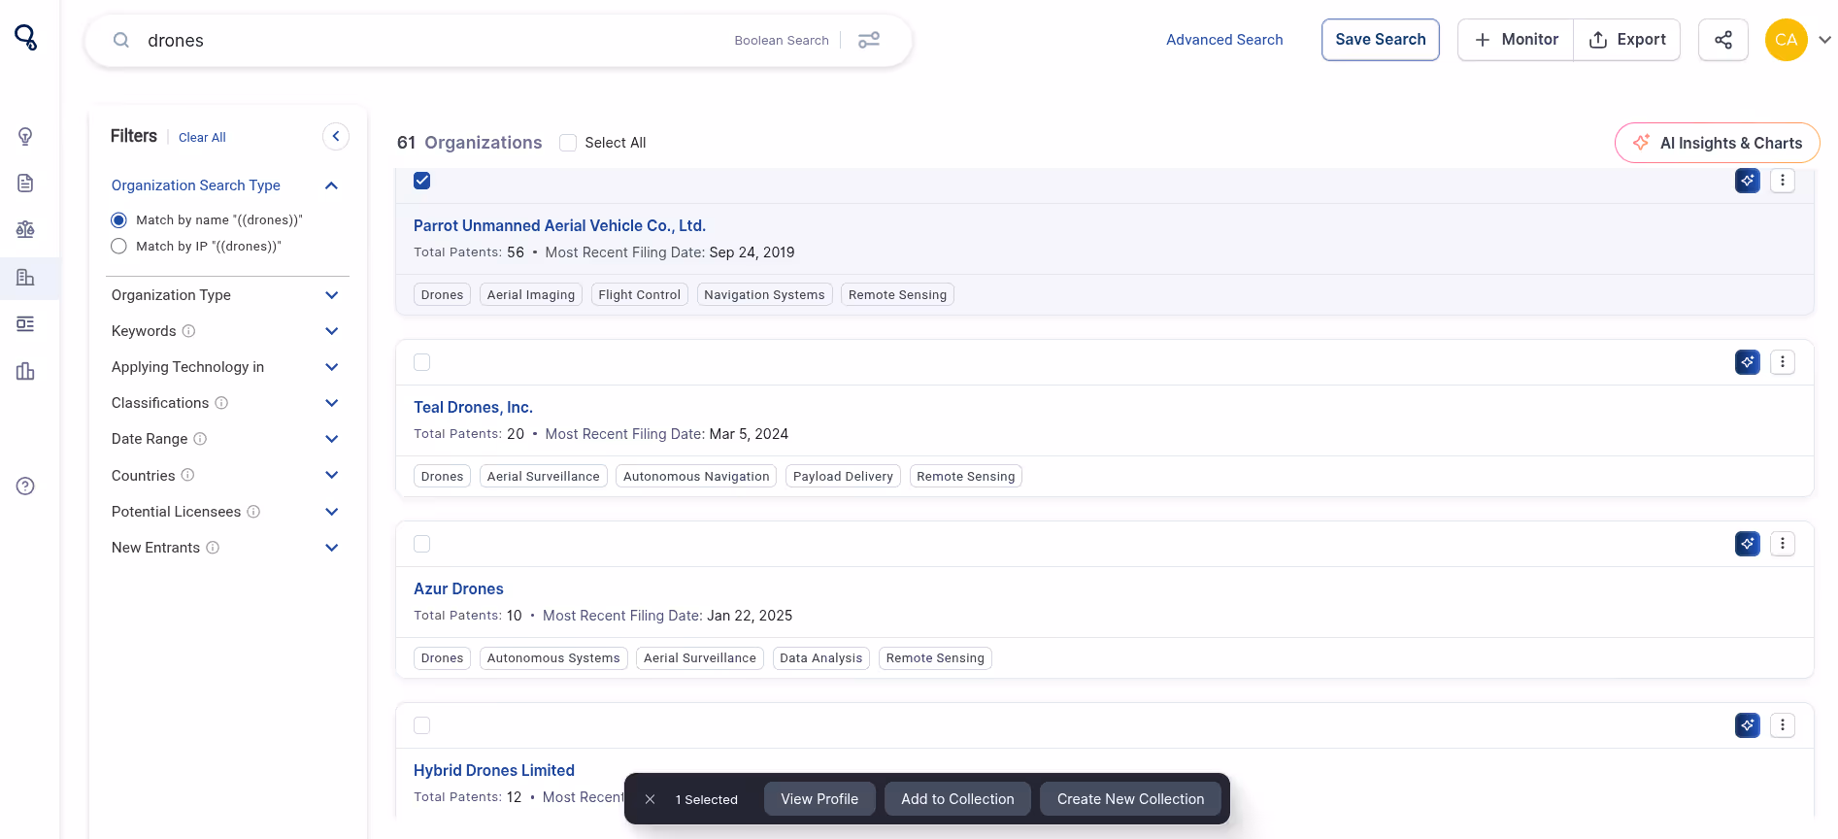Image resolution: width=1838 pixels, height=839 pixels.
Task: Open the help question mark icon
Action: pyautogui.click(x=25, y=487)
